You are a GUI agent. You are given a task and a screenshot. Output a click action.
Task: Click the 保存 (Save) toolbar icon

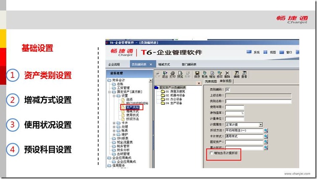click(x=197, y=74)
